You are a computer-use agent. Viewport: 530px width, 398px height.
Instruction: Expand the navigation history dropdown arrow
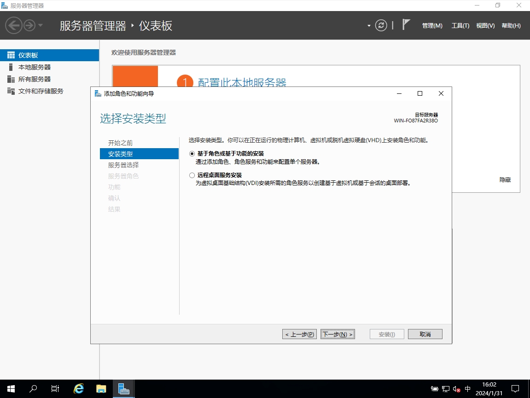coord(41,25)
